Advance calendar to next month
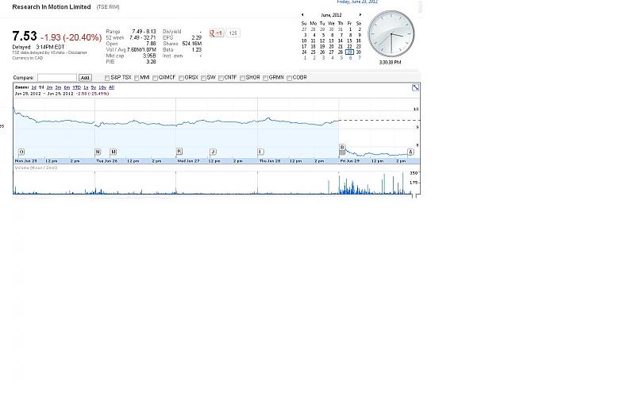 pyautogui.click(x=360, y=15)
